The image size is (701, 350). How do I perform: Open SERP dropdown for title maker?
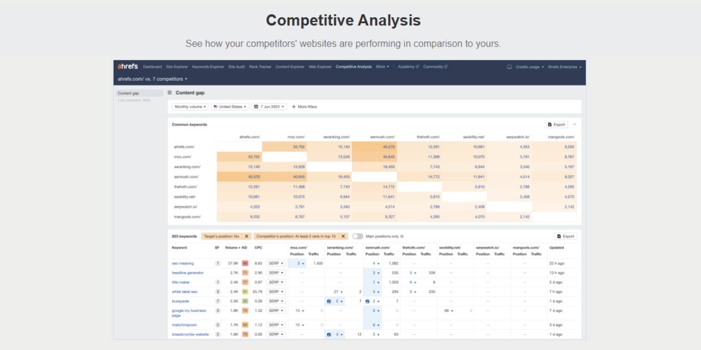pos(276,282)
